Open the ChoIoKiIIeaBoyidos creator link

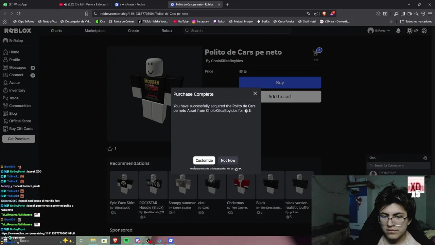[x=227, y=61]
